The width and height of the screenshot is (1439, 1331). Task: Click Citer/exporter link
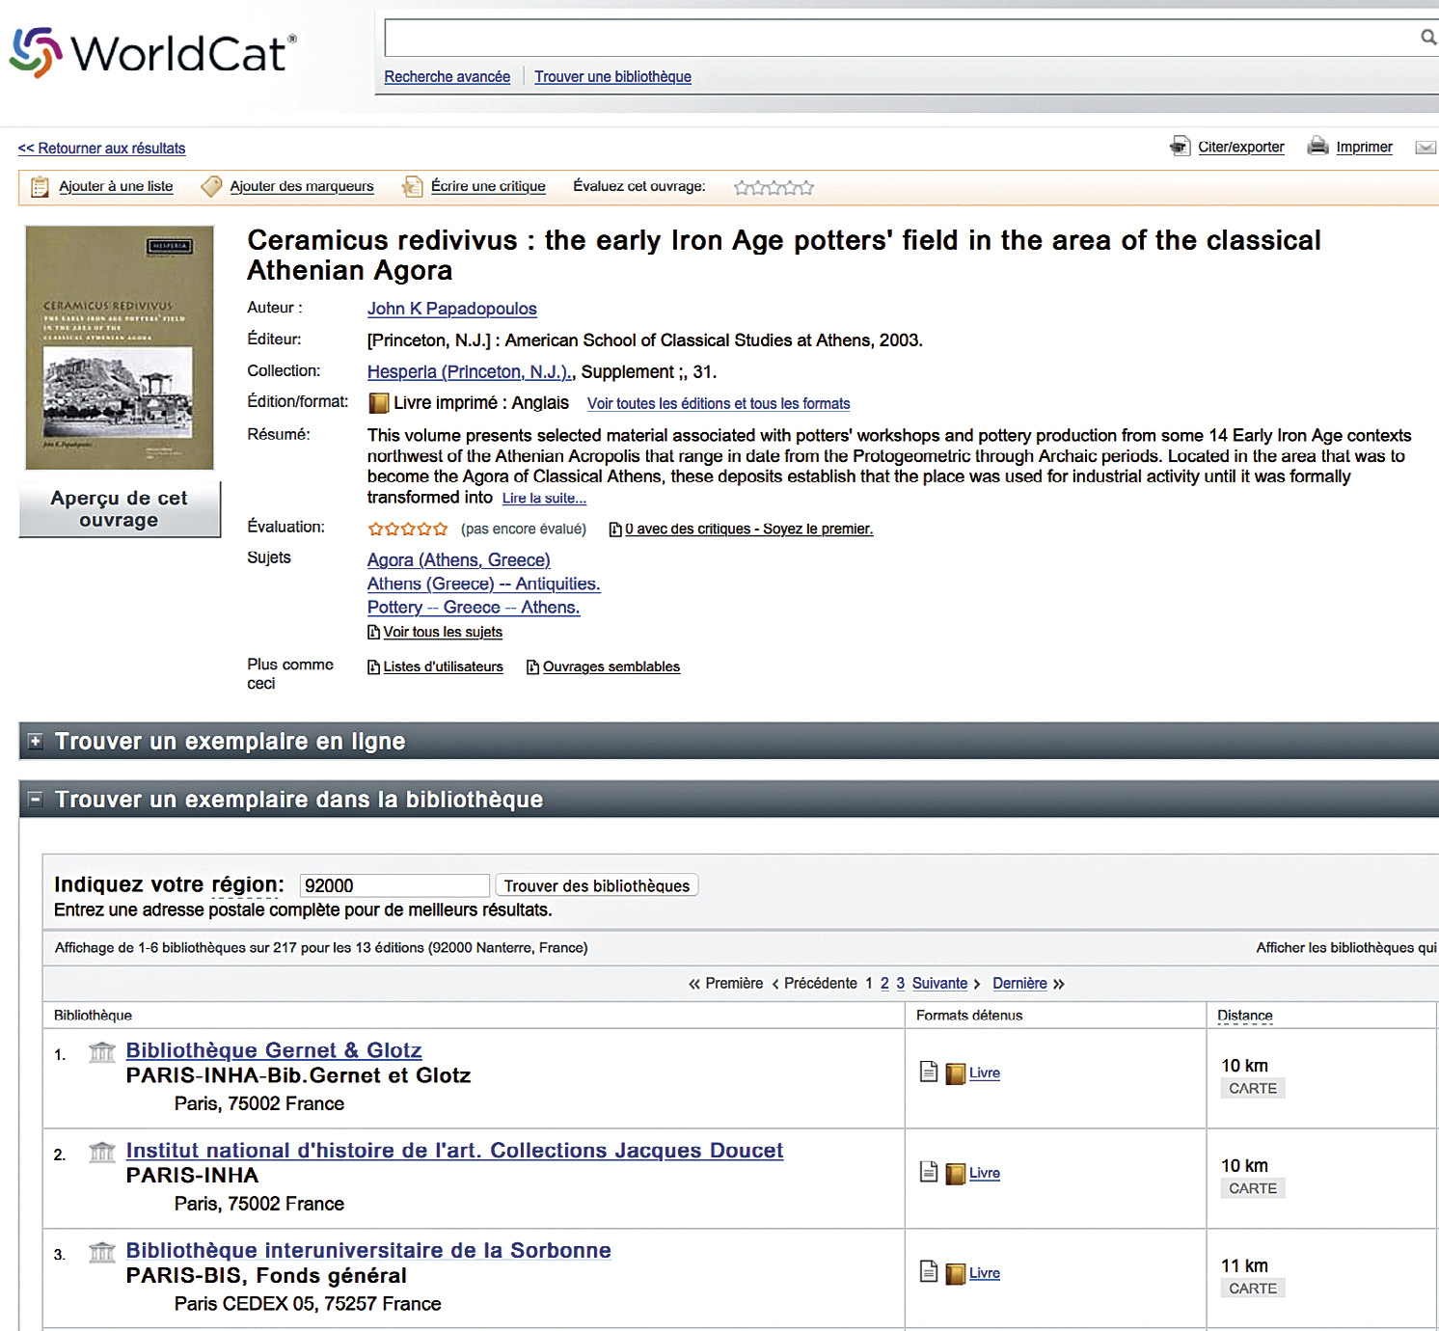[x=1241, y=148]
